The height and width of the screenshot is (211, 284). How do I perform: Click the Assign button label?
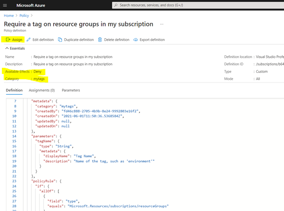(x=17, y=40)
